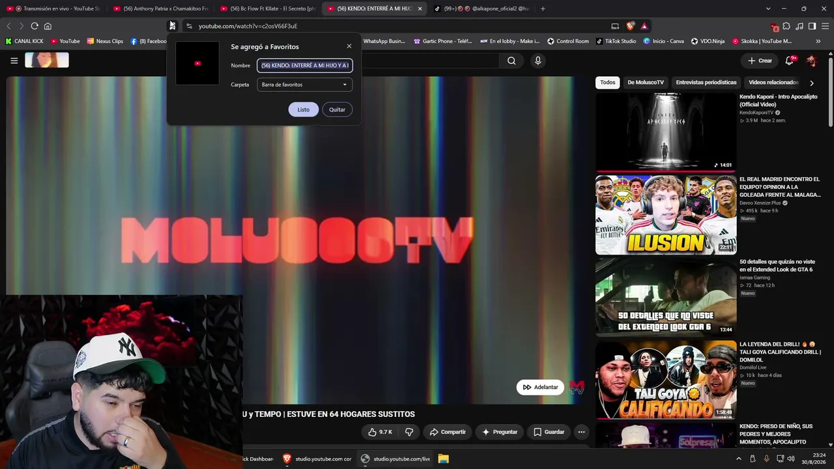Like the video with 9.7 K likes

click(380, 432)
